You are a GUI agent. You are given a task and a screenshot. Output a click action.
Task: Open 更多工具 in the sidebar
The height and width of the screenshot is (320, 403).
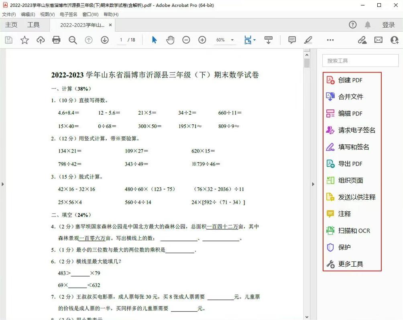point(350,264)
